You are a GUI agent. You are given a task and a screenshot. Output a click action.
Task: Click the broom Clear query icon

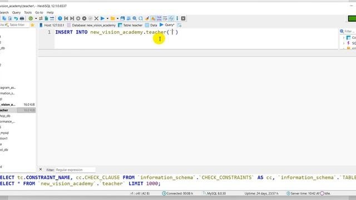(x=147, y=18)
